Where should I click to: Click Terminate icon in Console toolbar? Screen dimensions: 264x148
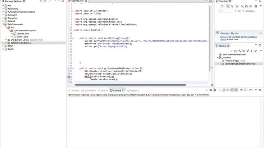click(x=207, y=90)
